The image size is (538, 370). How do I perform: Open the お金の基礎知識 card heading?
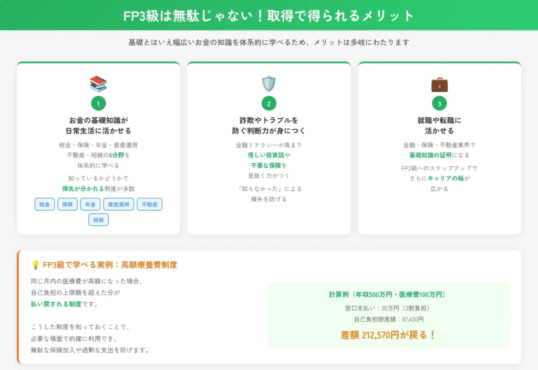98,125
